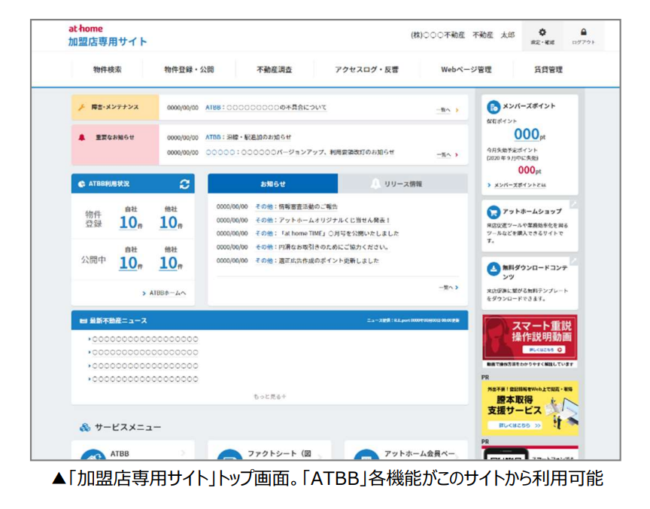Refresh the ATBB利用状況 panel

[184, 183]
